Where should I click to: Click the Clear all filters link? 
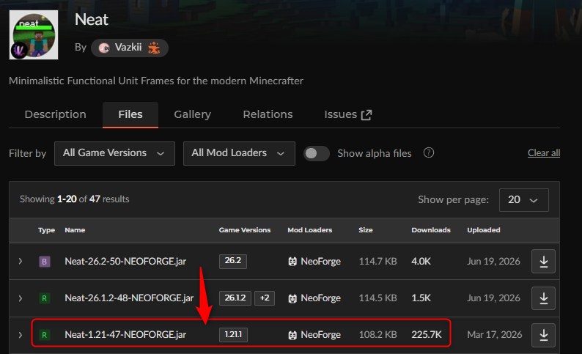tap(544, 153)
